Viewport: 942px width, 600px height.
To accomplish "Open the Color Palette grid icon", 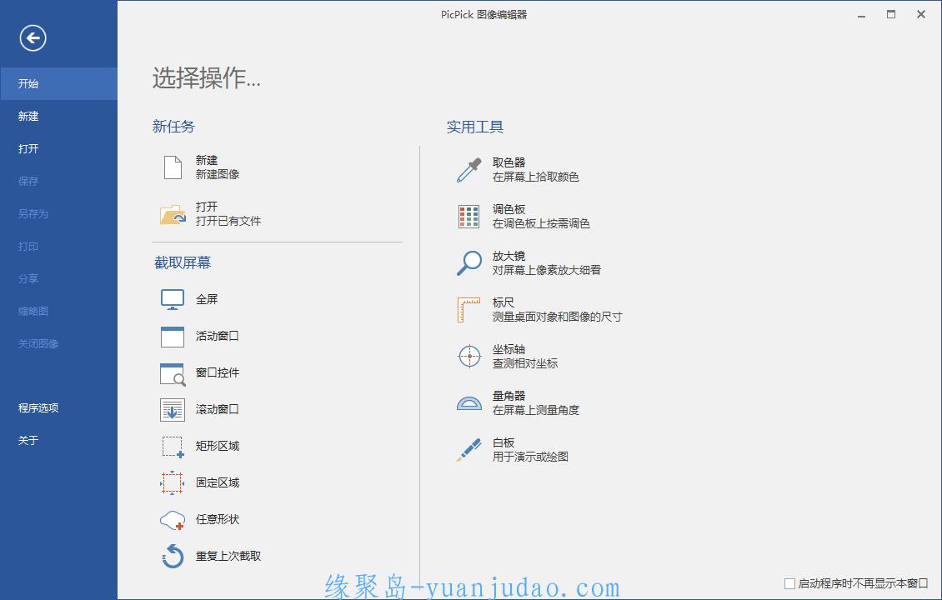I will [468, 217].
